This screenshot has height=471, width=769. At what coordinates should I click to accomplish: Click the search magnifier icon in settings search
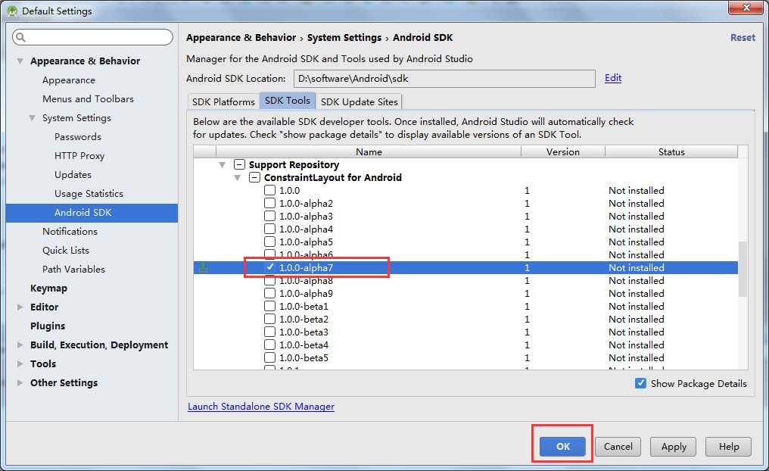tap(20, 37)
